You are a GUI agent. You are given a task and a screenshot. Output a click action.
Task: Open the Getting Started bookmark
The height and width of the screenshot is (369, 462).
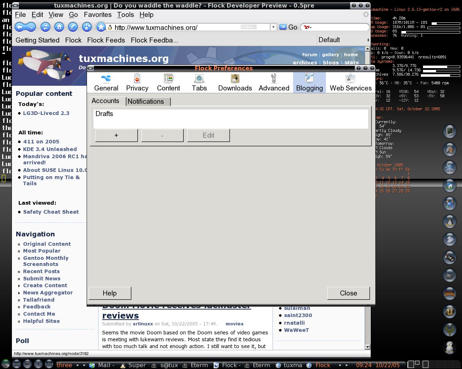point(38,40)
